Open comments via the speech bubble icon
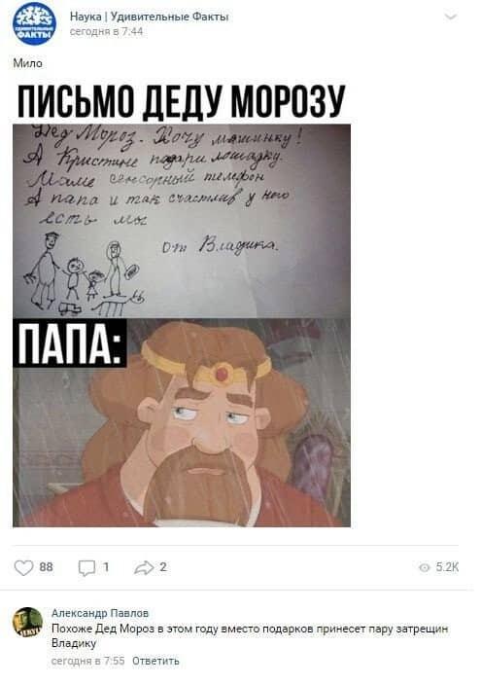 coord(86,567)
